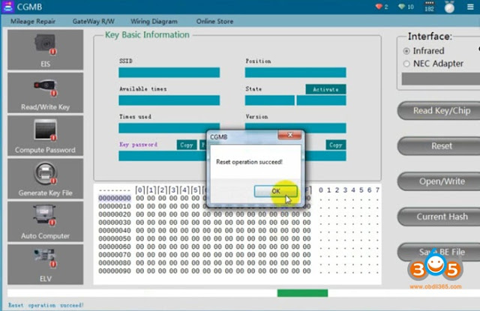480x311 pixels.
Task: Click the green progress bar segment
Action: [302, 293]
